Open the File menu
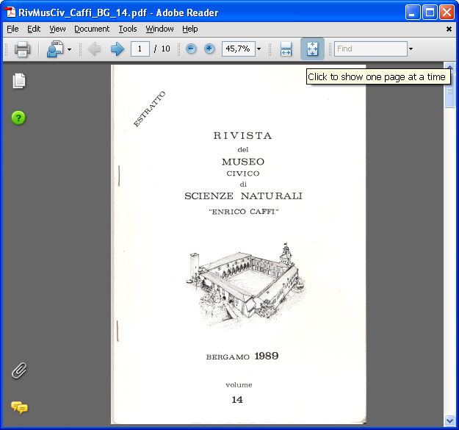The image size is (459, 430). click(x=12, y=29)
